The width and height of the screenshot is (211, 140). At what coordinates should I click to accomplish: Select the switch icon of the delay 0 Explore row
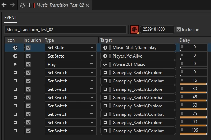pyautogui.click(x=15, y=73)
